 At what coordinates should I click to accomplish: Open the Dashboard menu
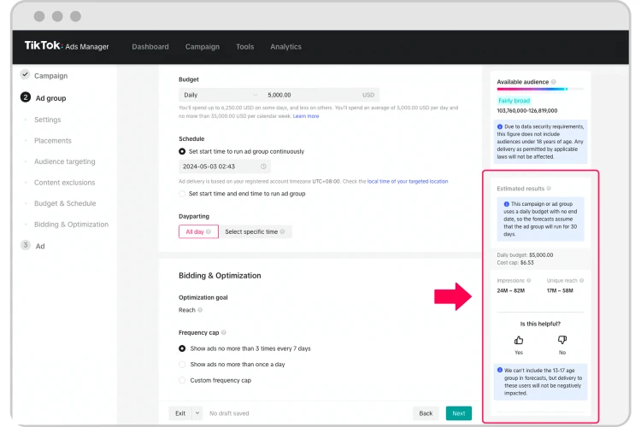150,47
